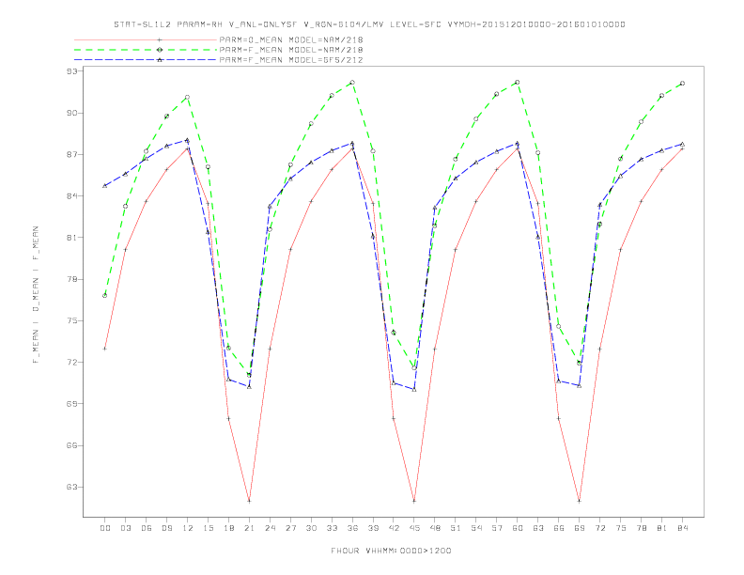Click x-axis tick label 57
The image size is (744, 575).
pos(497,528)
